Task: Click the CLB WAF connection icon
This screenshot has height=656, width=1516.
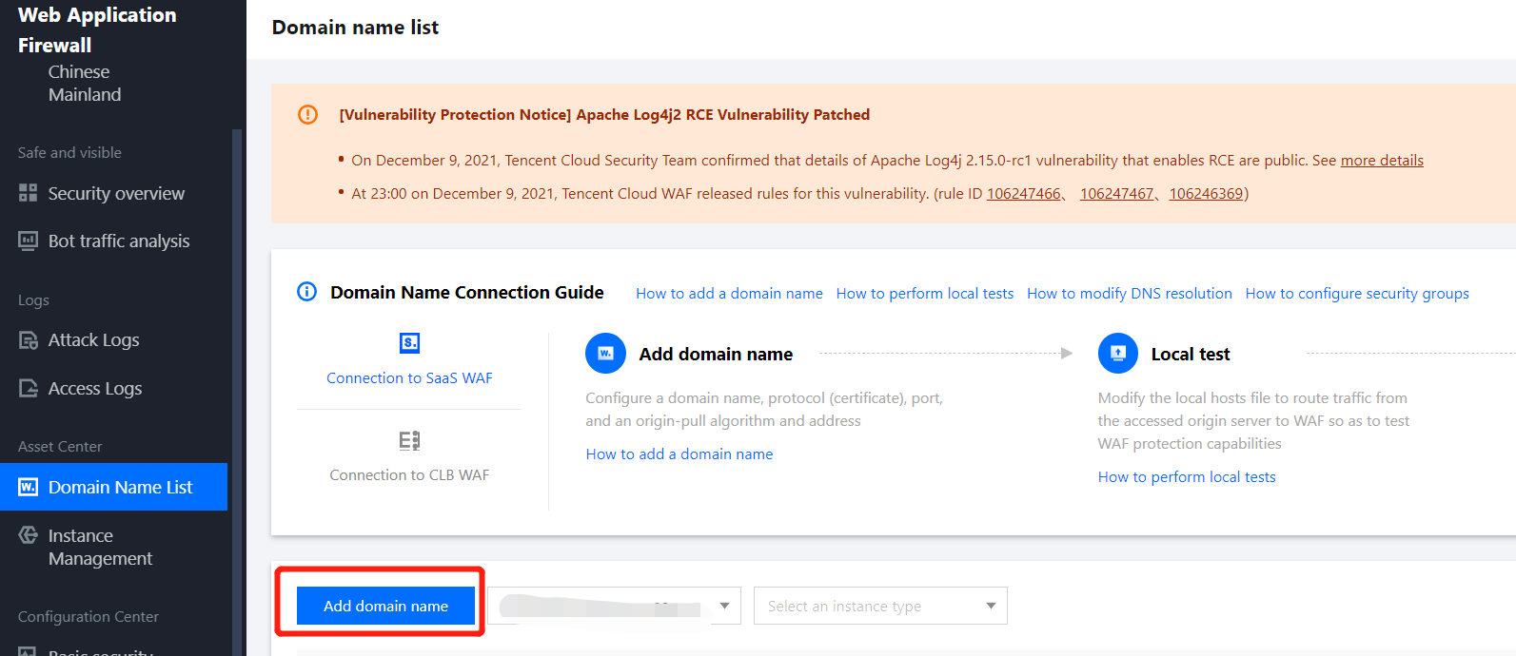Action: (x=409, y=440)
